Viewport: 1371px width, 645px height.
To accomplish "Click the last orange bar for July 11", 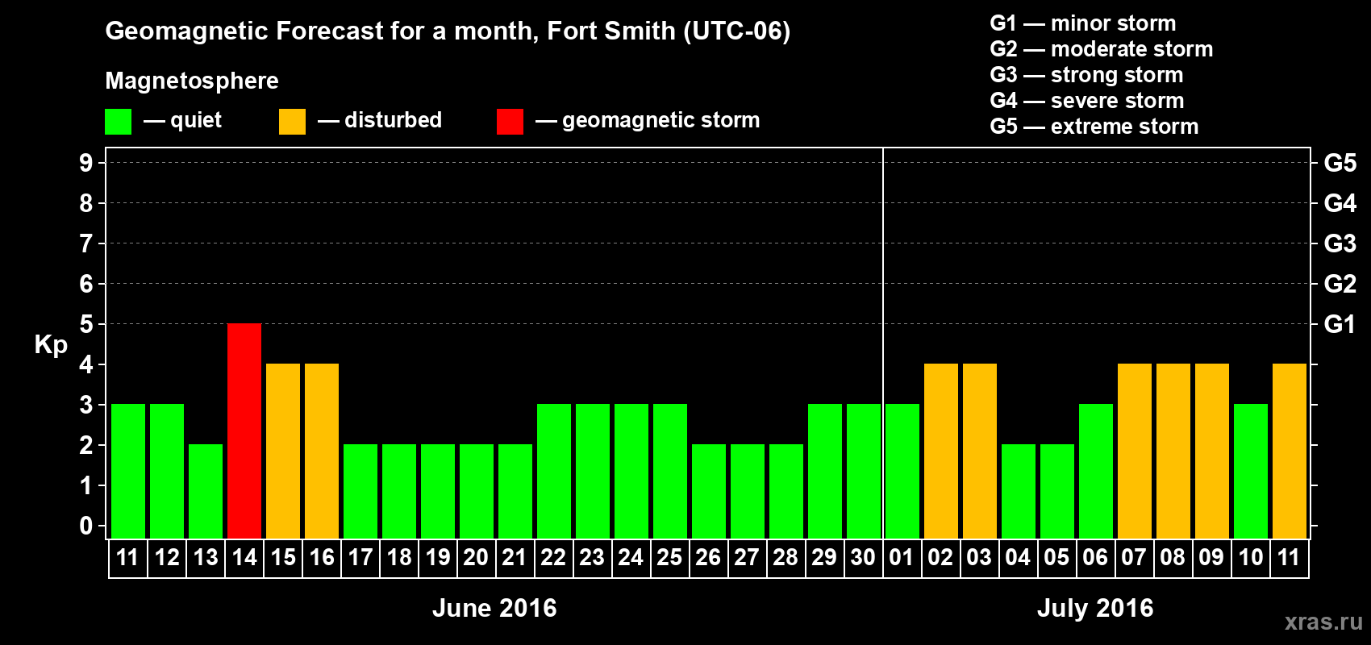I will pos(1290,451).
